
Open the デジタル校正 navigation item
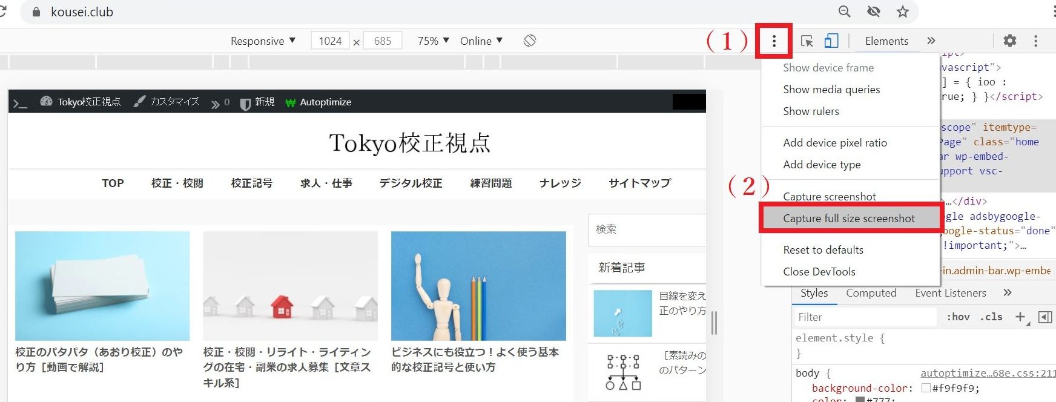[411, 183]
